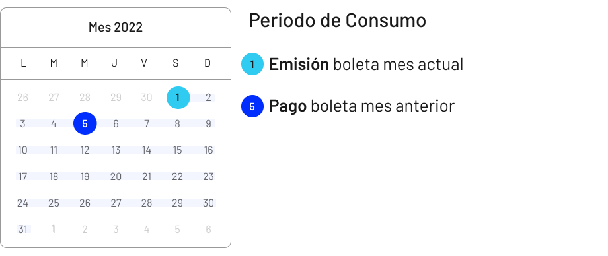Select the cyan-highlighted day 1 in calendar
Image resolution: width=608 pixels, height=256 pixels.
point(178,98)
